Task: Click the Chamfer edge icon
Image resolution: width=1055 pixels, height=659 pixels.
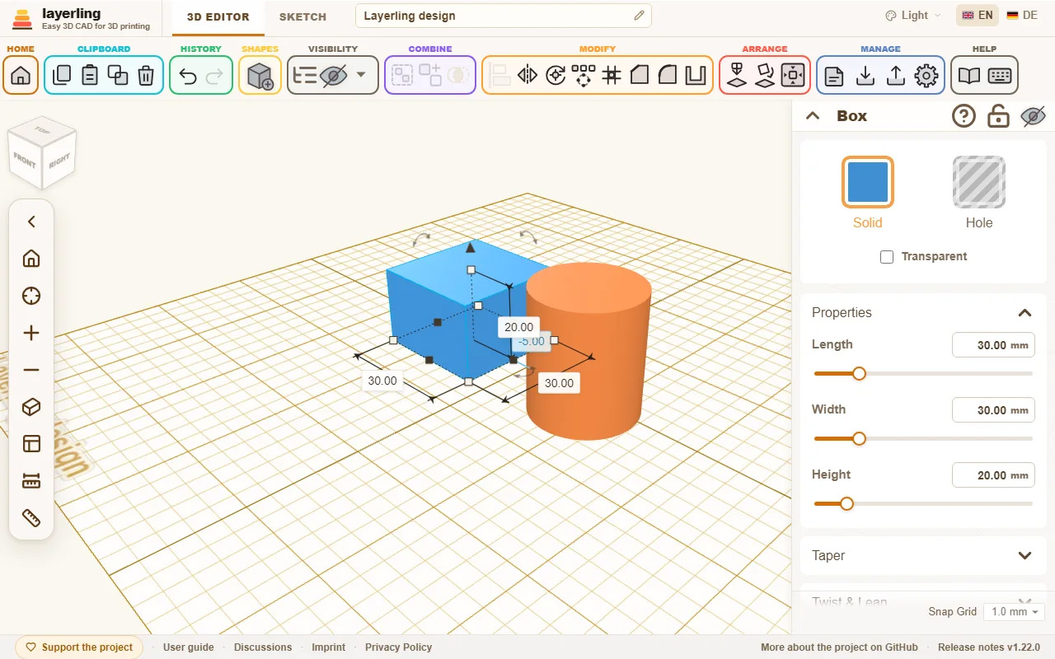Action: [x=640, y=76]
